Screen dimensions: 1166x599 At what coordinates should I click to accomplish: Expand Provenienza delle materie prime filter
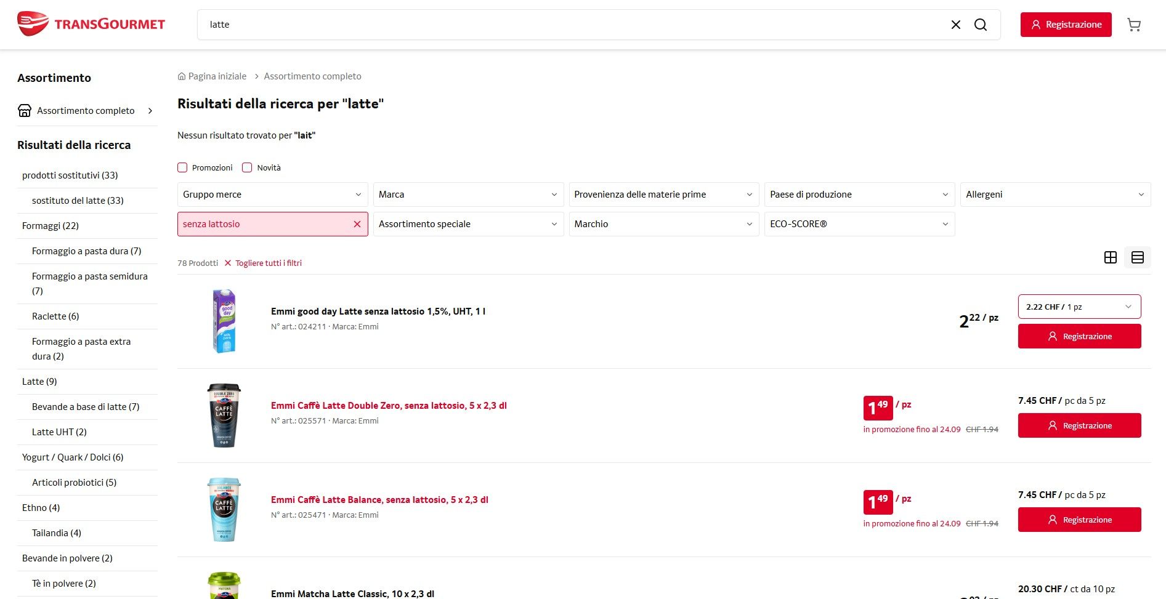pos(664,195)
